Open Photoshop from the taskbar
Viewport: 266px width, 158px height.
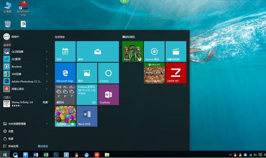(56, 154)
